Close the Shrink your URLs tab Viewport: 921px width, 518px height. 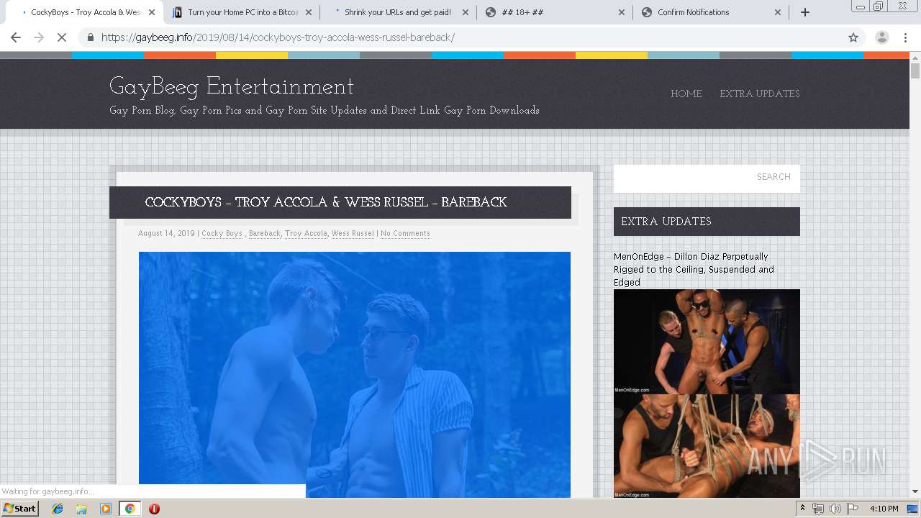pos(465,12)
